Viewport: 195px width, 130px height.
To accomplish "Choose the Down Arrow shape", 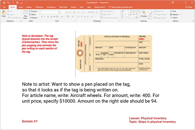I will tap(134, 15).
